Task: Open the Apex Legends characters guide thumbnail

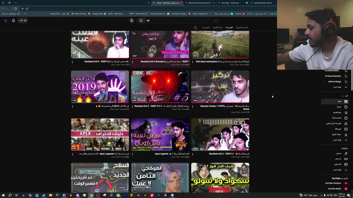Action: 100,134
